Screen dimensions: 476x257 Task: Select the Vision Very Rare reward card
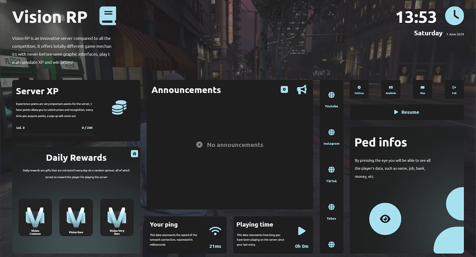(x=117, y=217)
